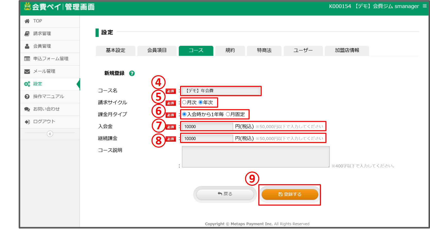Open the hamburger menu at top right

pos(425,6)
